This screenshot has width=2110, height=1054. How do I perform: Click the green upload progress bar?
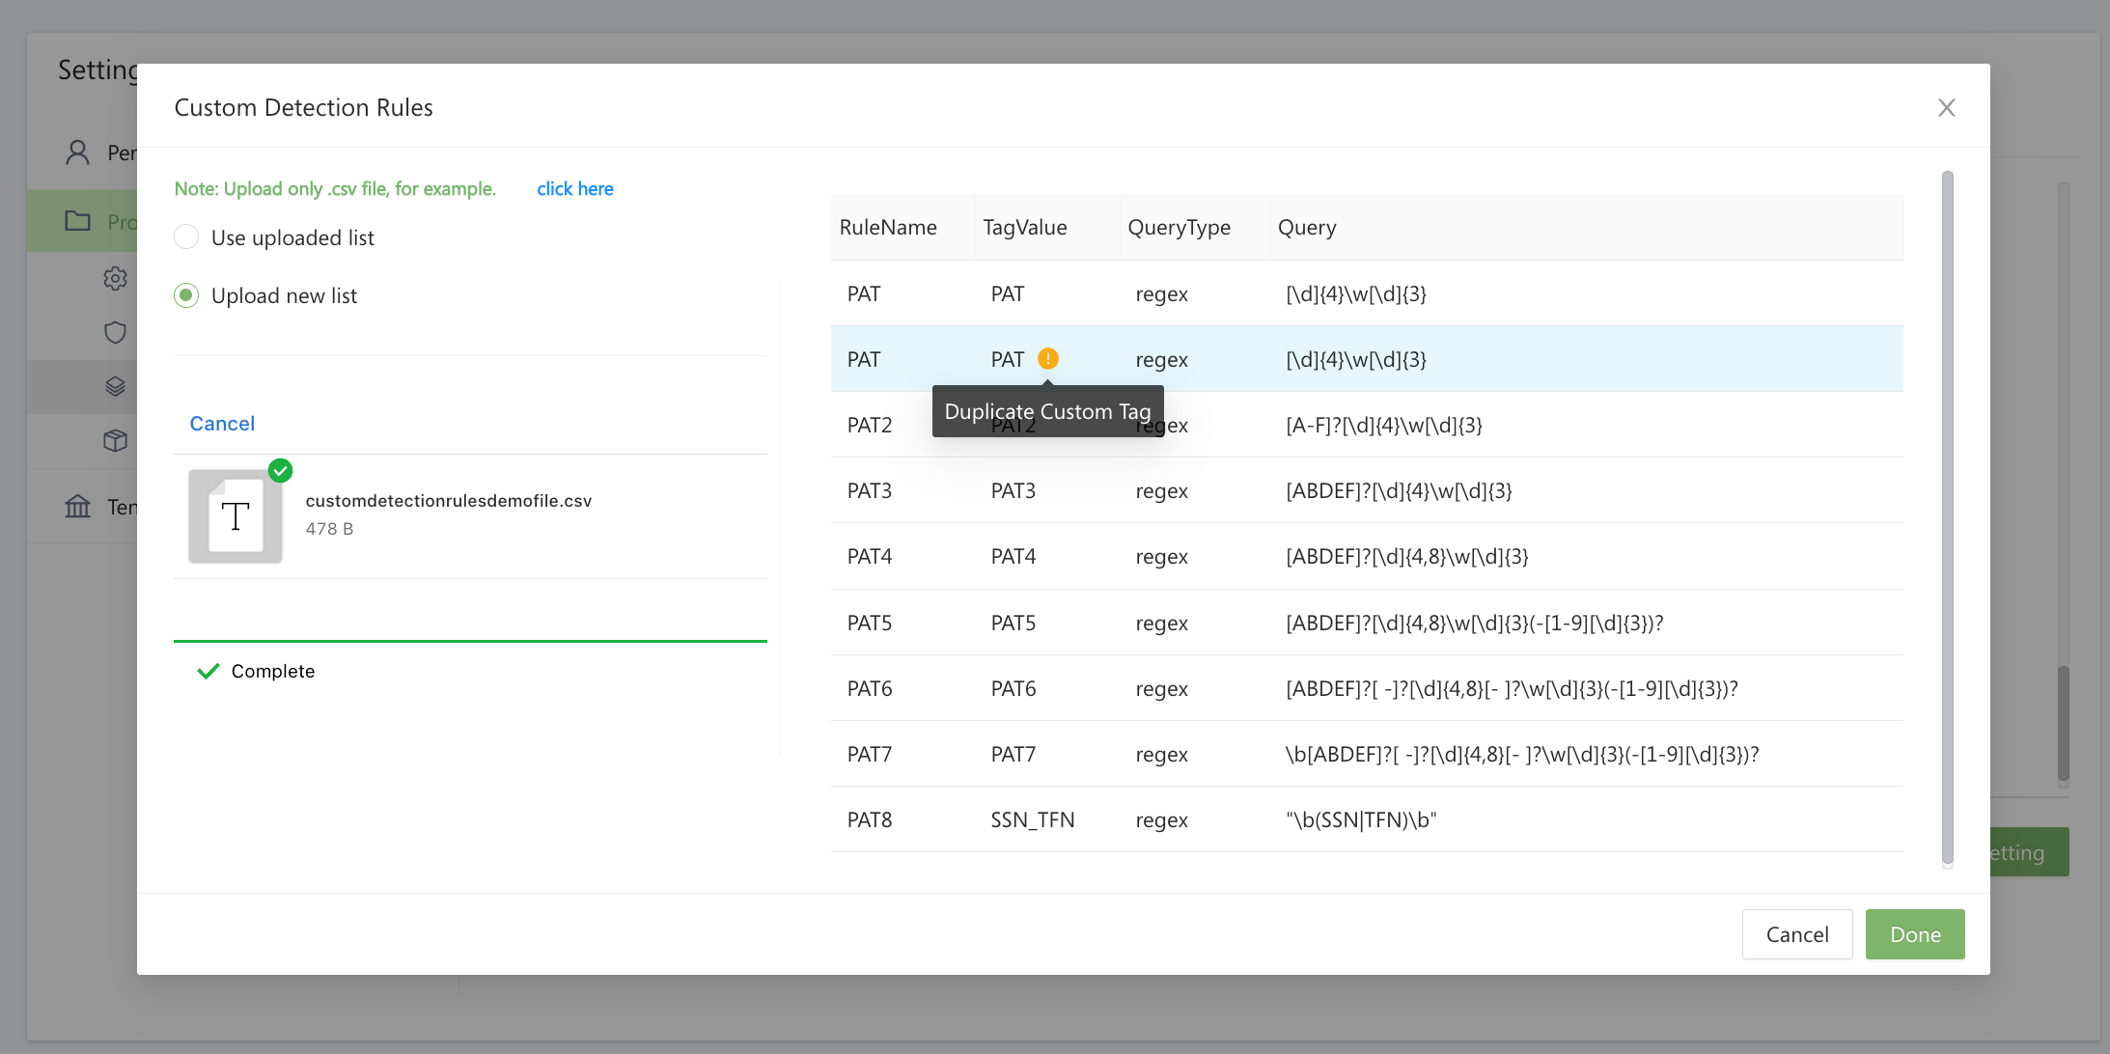coord(470,641)
